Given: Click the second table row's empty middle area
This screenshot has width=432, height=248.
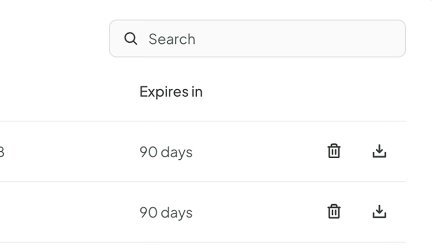Looking at the screenshot, I should [257, 212].
